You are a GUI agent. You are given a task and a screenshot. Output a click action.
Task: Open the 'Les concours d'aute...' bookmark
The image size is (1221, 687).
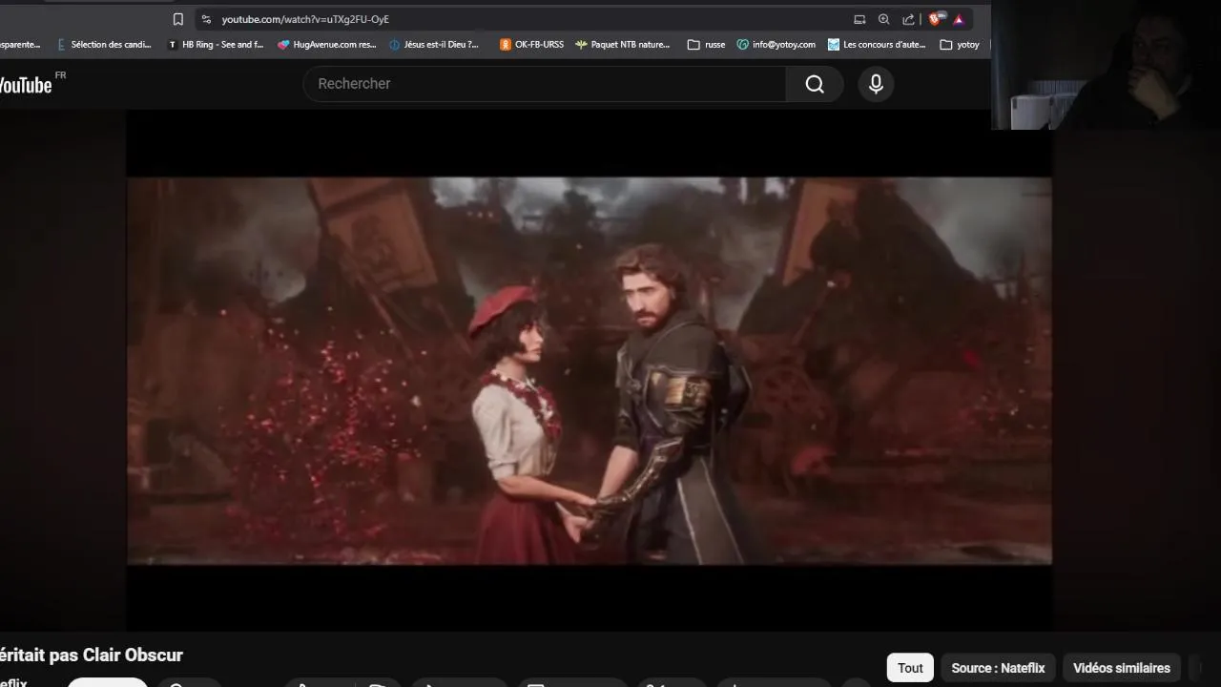[877, 44]
